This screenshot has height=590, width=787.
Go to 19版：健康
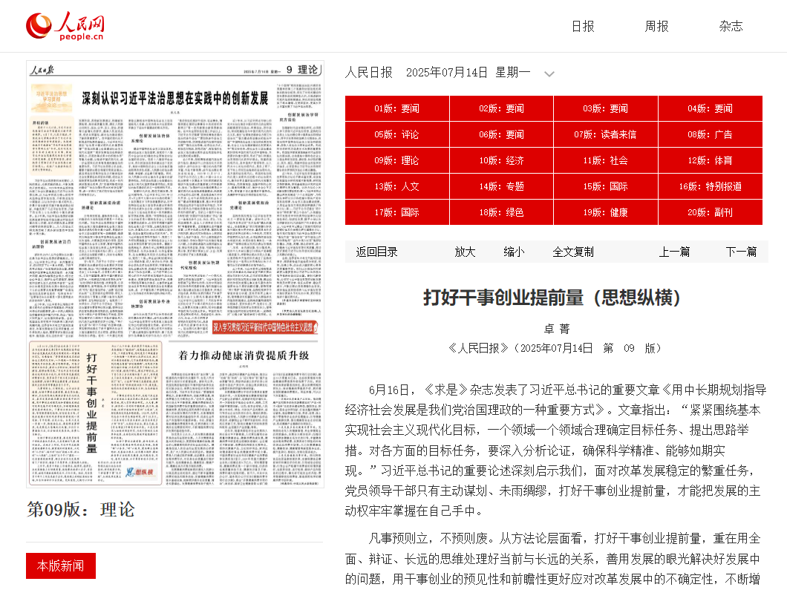pyautogui.click(x=606, y=213)
